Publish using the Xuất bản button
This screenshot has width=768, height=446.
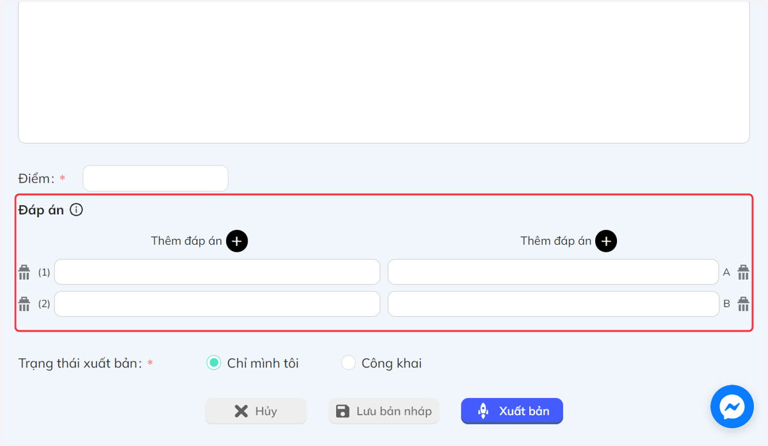512,411
